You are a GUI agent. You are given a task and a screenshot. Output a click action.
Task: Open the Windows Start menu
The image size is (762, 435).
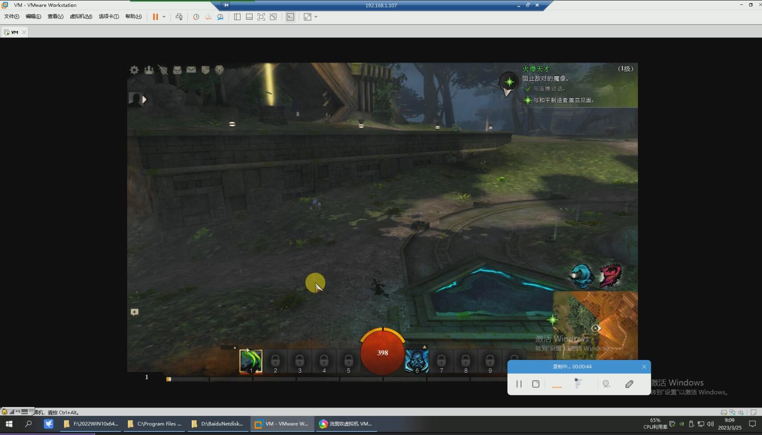9,424
